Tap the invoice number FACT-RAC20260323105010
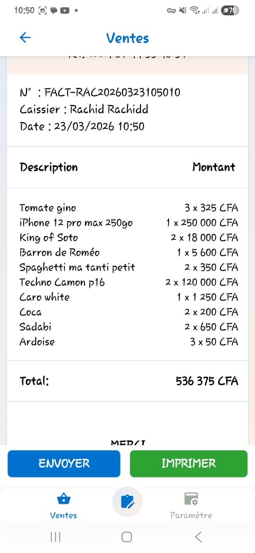 [109, 92]
